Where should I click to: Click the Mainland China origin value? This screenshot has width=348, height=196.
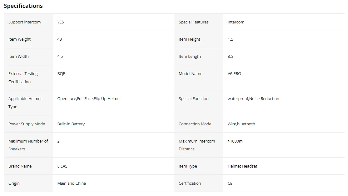[72, 183]
